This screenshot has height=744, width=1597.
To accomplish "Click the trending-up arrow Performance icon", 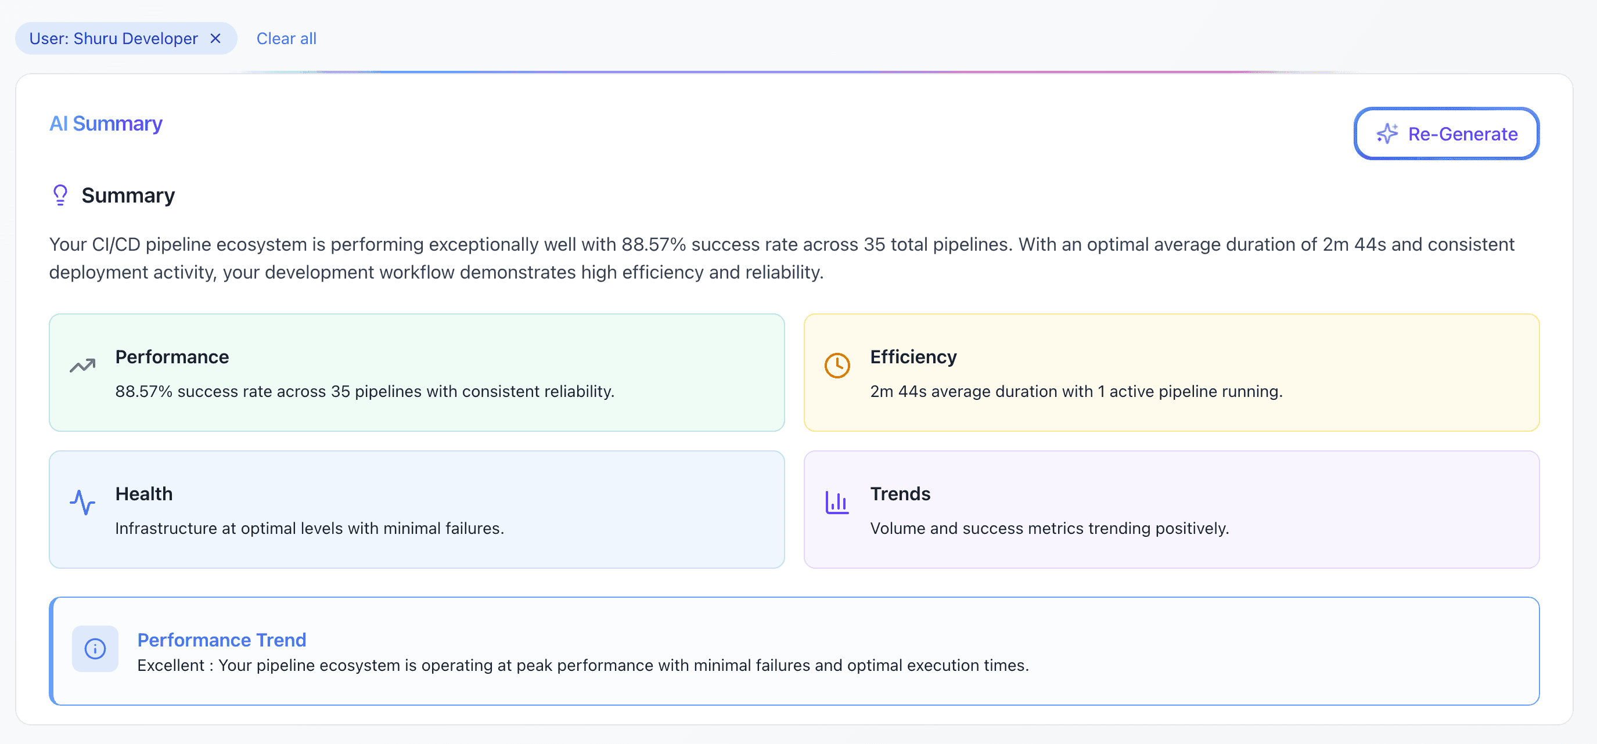I will click(x=82, y=366).
